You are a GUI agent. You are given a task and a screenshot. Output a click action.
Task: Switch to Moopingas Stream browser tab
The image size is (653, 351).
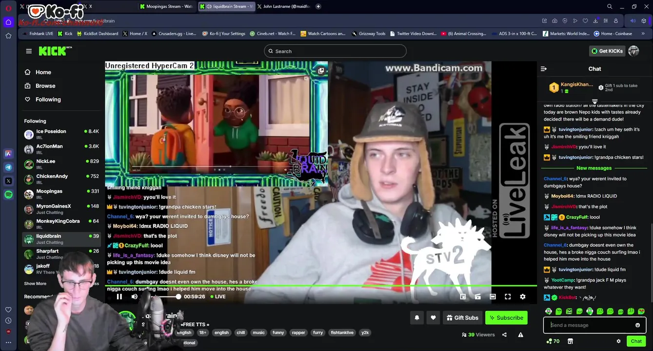tap(166, 6)
